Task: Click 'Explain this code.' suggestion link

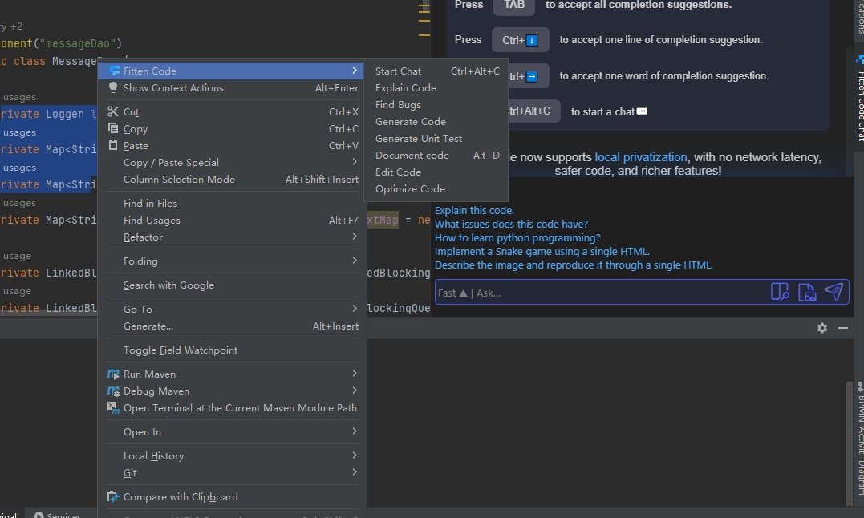Action: tap(474, 210)
